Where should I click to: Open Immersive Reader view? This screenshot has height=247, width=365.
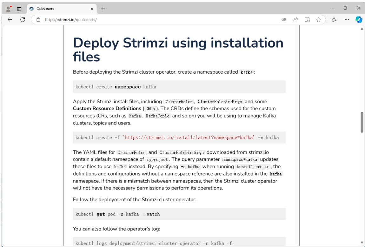point(307,20)
